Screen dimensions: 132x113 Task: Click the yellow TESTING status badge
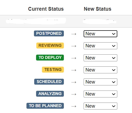(53, 70)
